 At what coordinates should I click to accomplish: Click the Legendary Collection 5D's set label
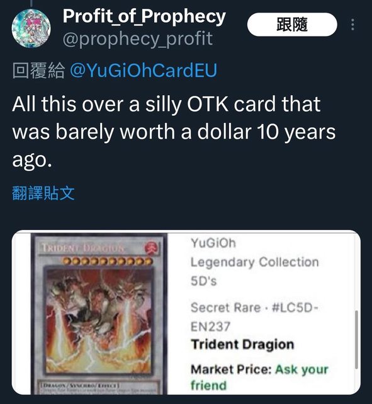pyautogui.click(x=255, y=271)
